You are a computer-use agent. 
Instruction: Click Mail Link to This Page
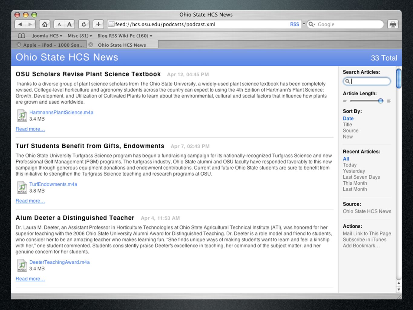367,234
